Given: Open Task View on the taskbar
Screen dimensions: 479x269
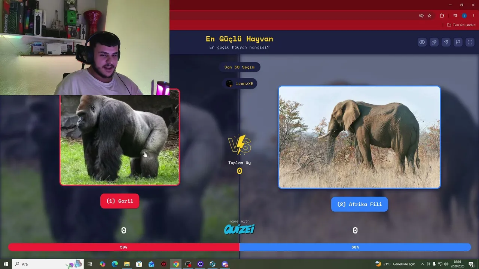Looking at the screenshot, I should click(90, 264).
